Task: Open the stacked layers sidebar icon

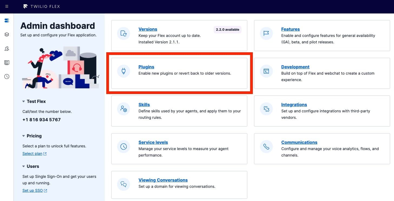Action: point(6,34)
